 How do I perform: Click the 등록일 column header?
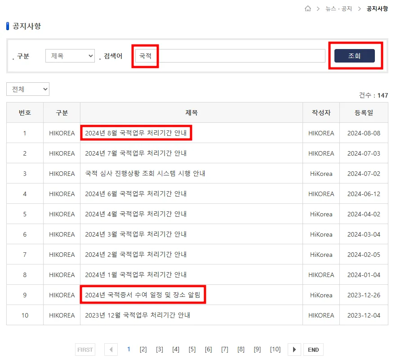(364, 112)
